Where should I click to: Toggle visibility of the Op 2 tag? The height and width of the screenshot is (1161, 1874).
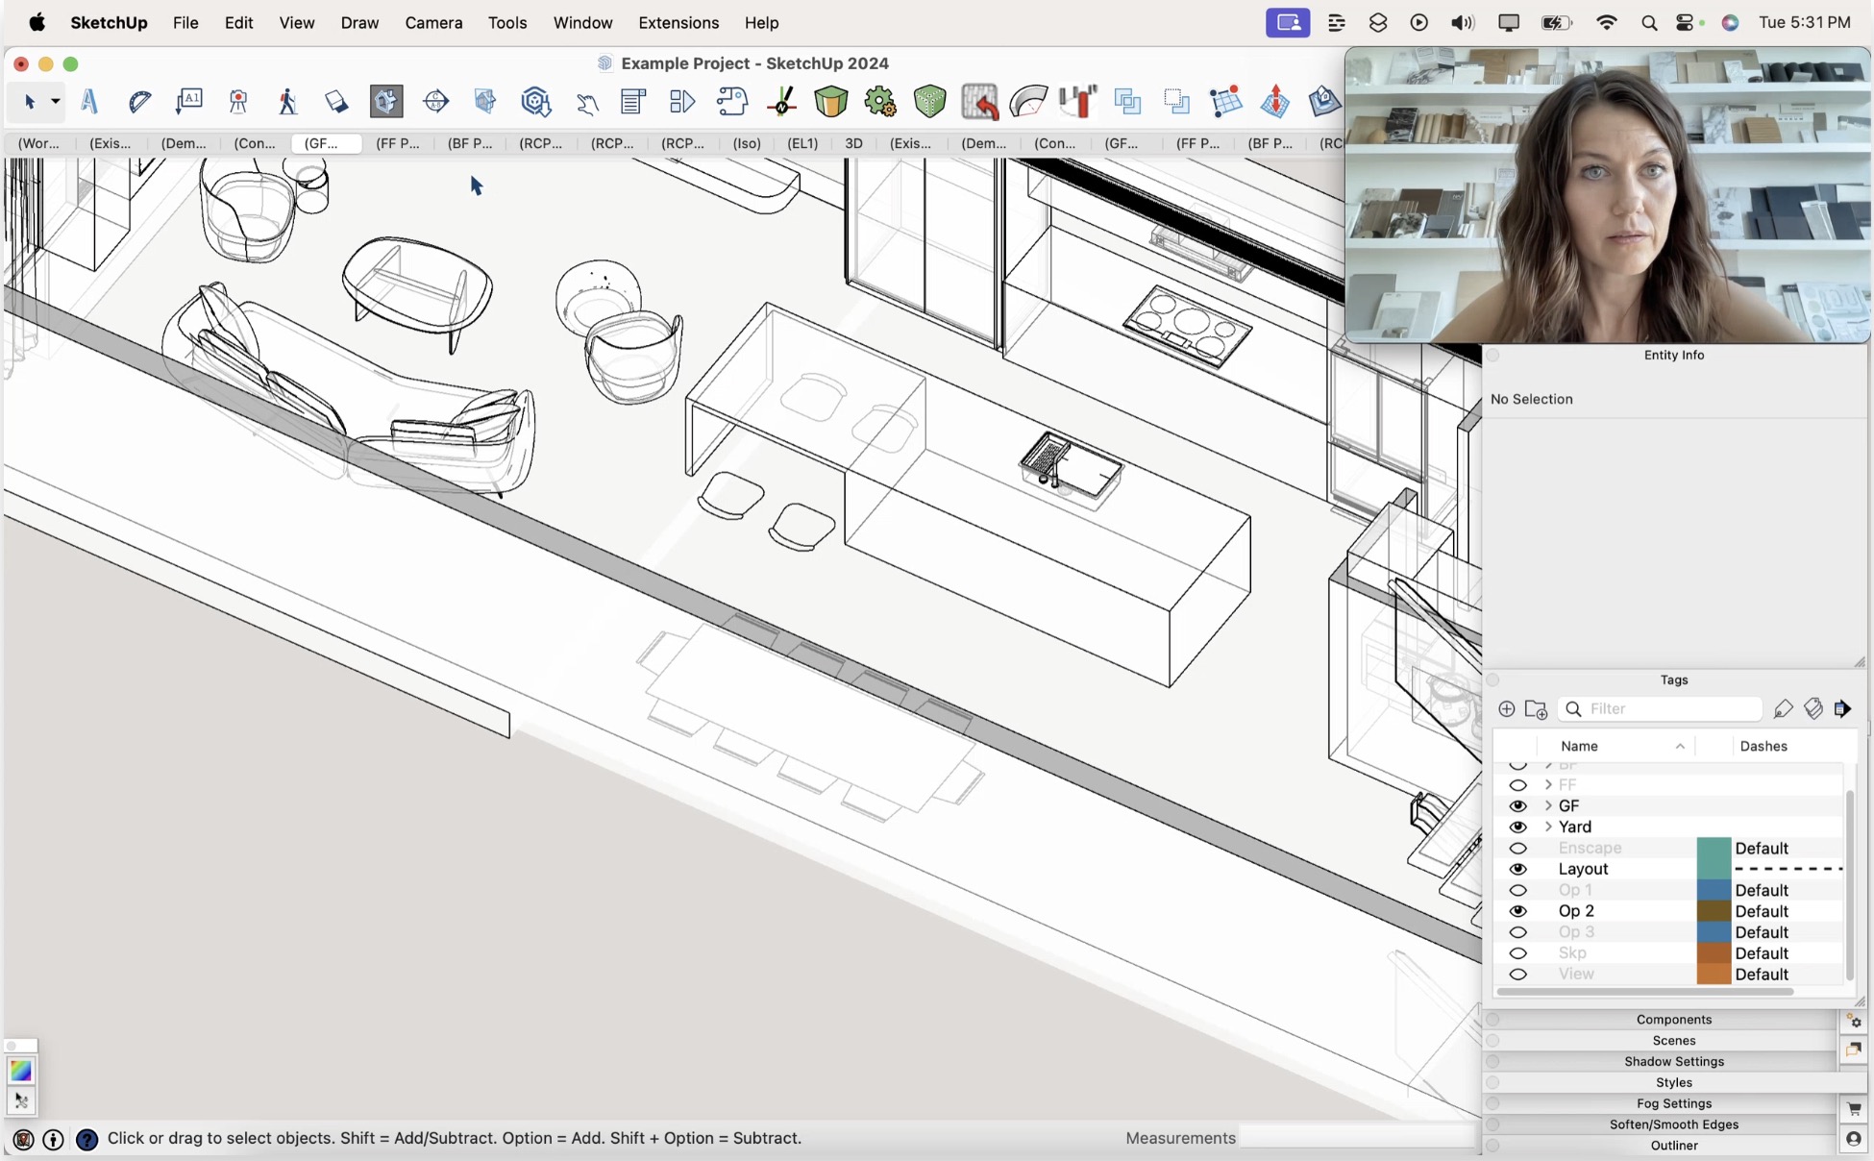(x=1519, y=911)
